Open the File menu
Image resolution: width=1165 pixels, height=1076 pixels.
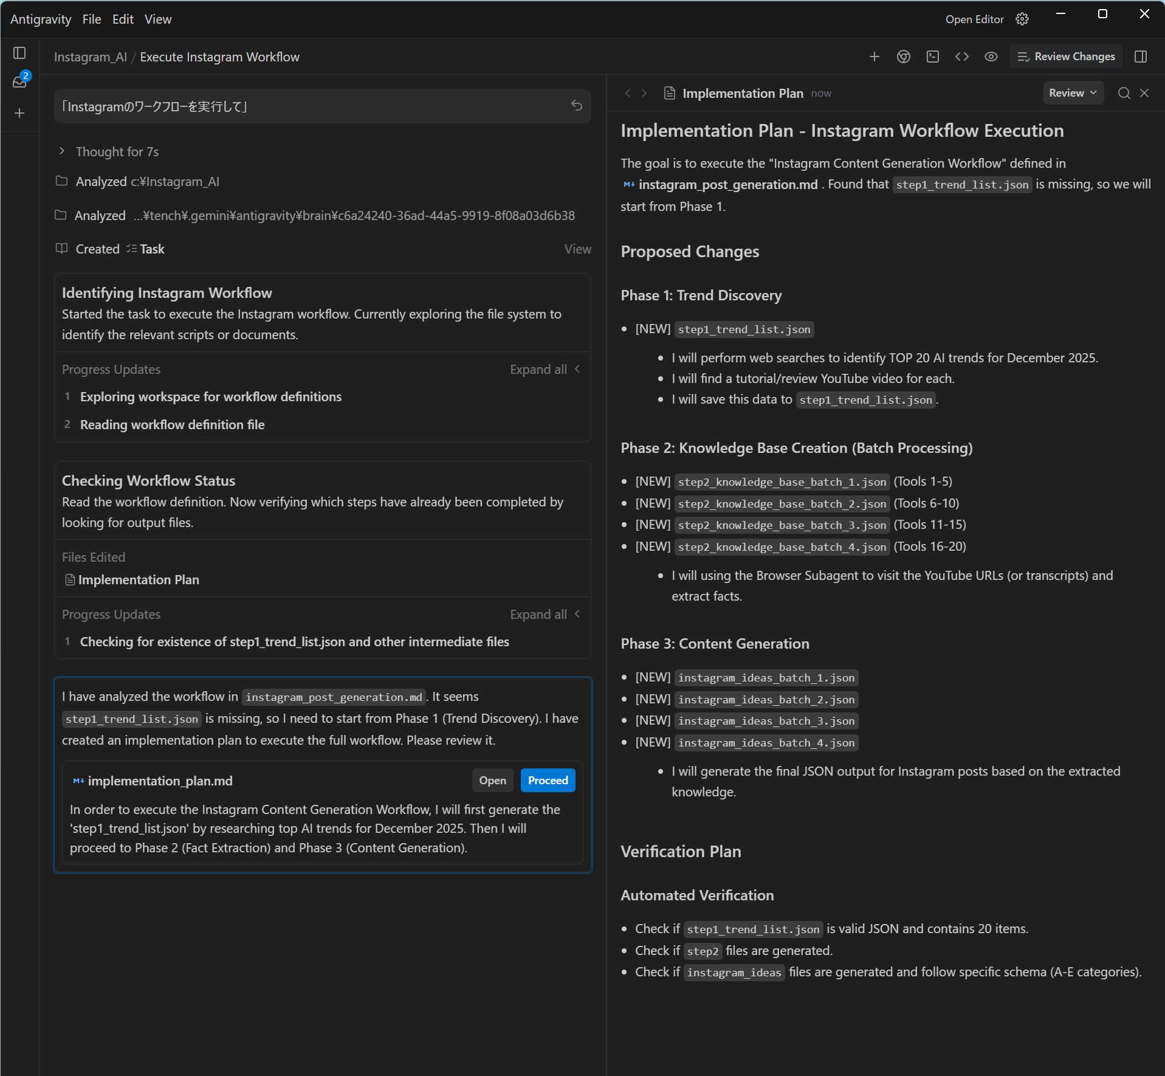92,19
